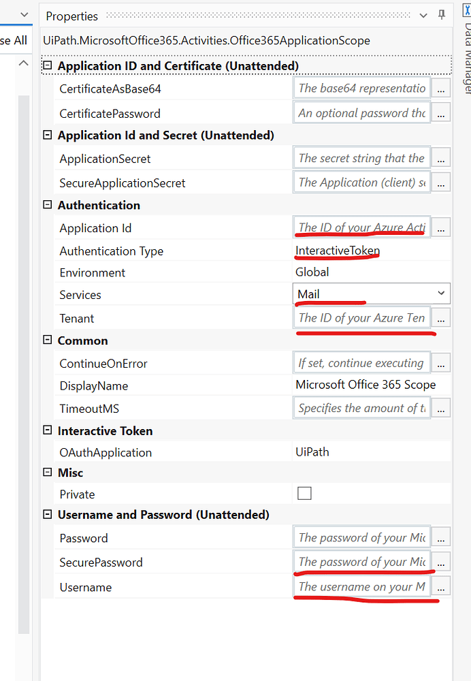Screen dimensions: 471x681
Task: Collapse the Authentication section
Action: (x=46, y=205)
